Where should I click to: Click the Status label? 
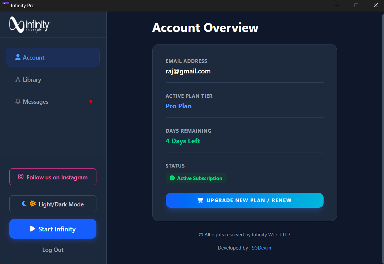pos(175,166)
